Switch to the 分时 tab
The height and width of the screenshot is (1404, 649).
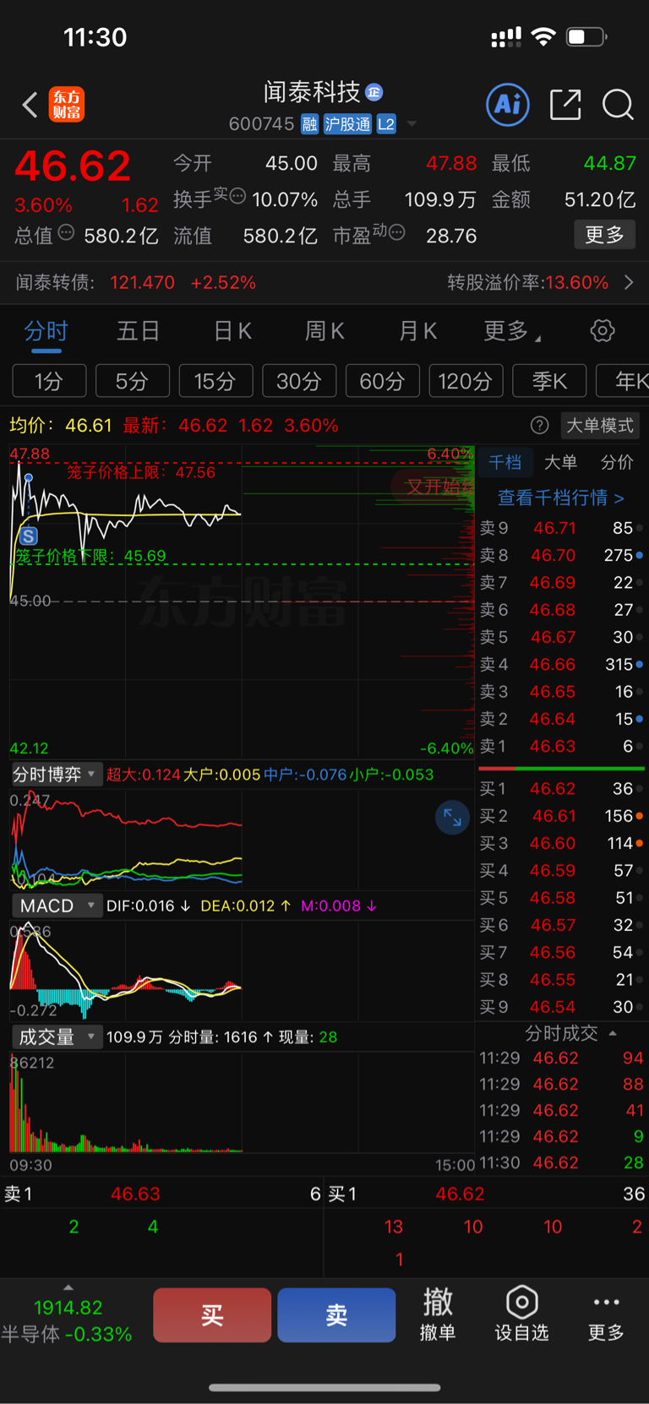[46, 331]
